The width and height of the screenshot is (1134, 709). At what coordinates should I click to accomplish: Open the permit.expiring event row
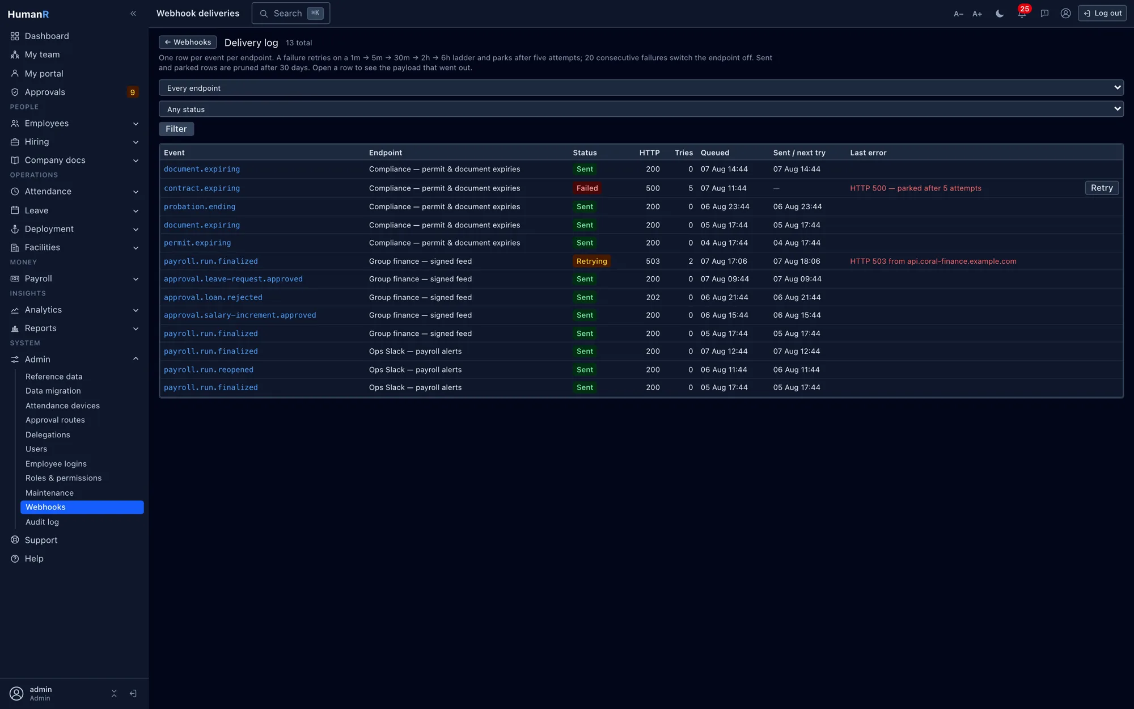point(197,243)
